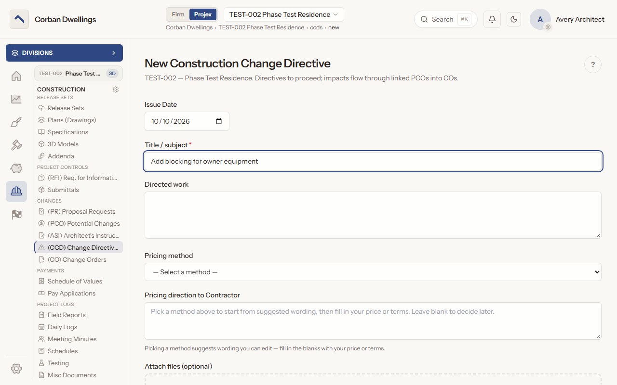Viewport: 617px width, 385px height.
Task: Switch to Firm mode
Action: [178, 14]
